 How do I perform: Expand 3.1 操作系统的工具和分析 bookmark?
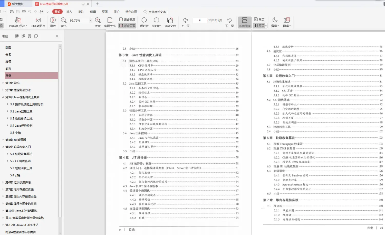point(8,104)
